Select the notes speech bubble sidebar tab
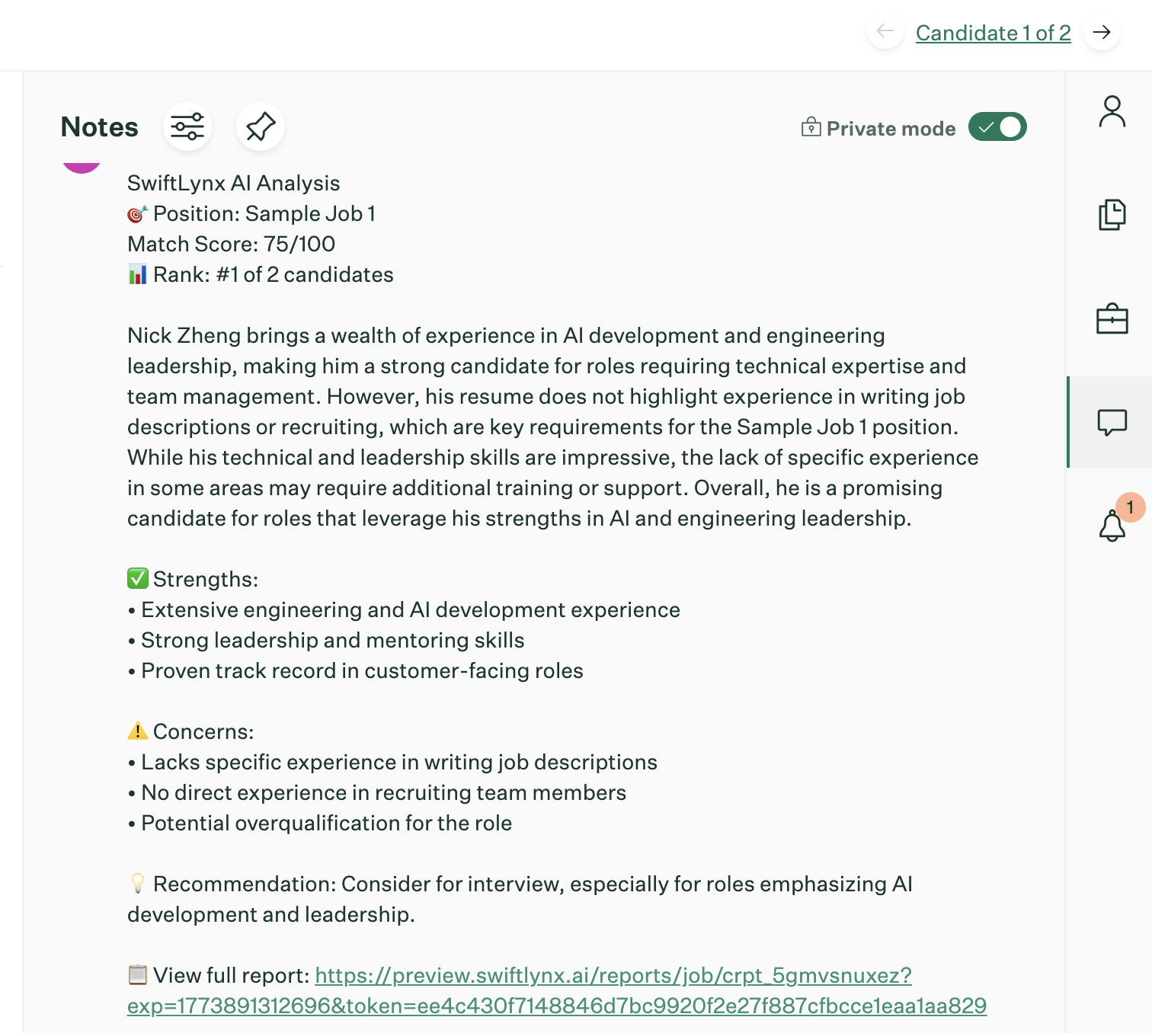Screen dimensions: 1152x1033 point(1112,422)
